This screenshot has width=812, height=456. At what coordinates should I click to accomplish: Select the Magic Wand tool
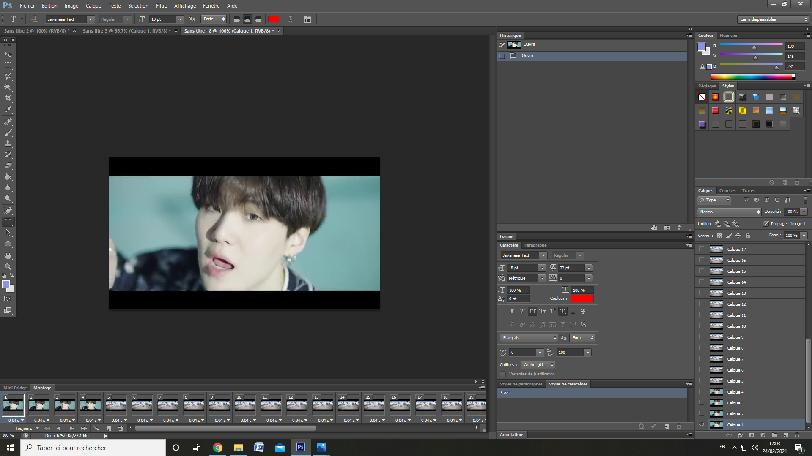(8, 87)
